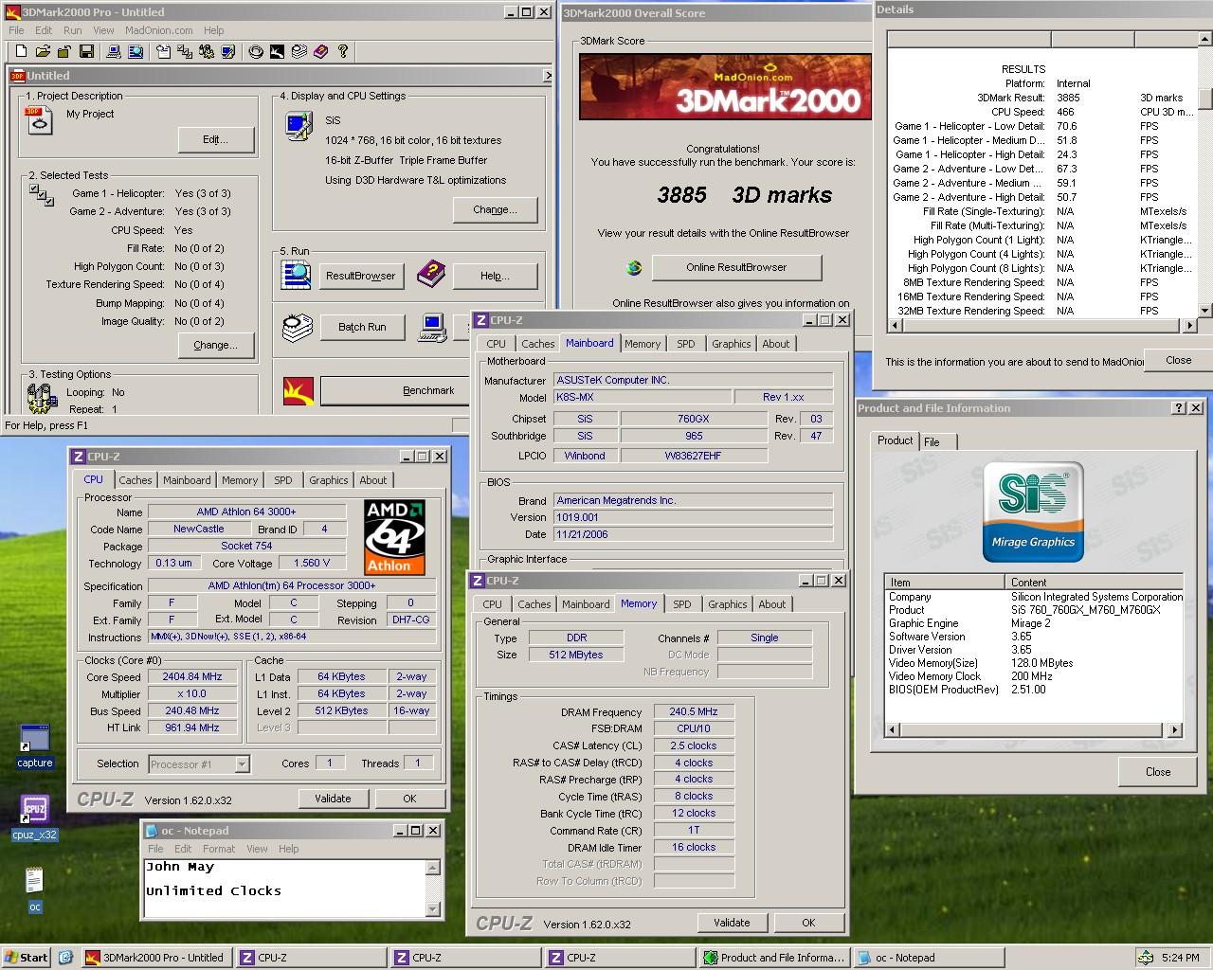Click the oc text file desktop icon
Screen dimensions: 1213x970
tap(34, 890)
